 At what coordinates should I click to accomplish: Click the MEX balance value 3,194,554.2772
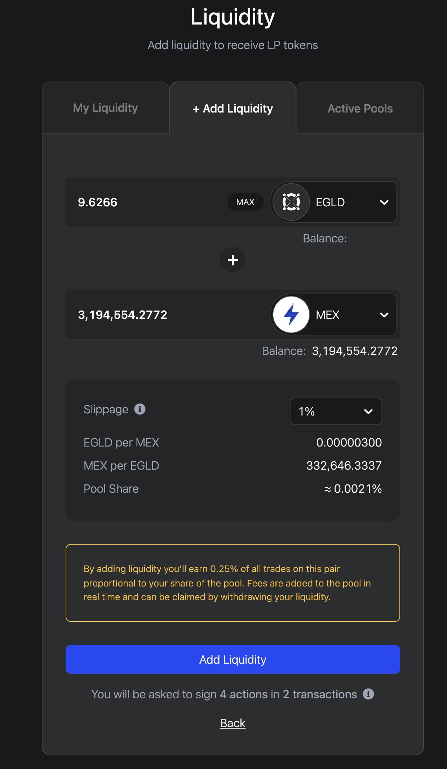click(355, 351)
